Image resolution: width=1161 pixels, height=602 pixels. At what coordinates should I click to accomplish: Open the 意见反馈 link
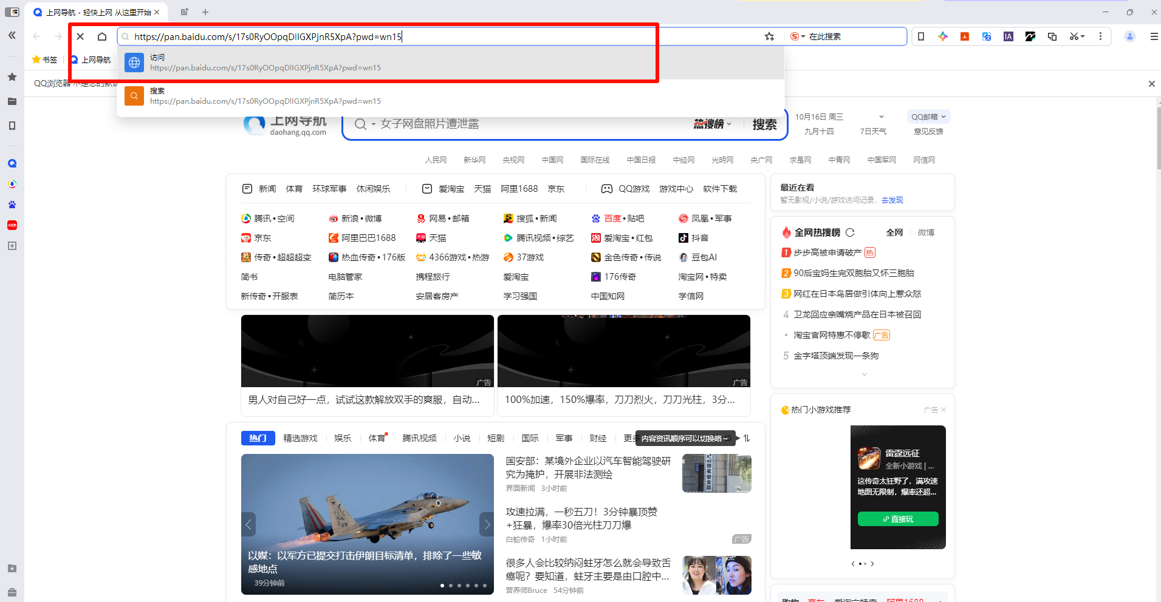coord(928,131)
